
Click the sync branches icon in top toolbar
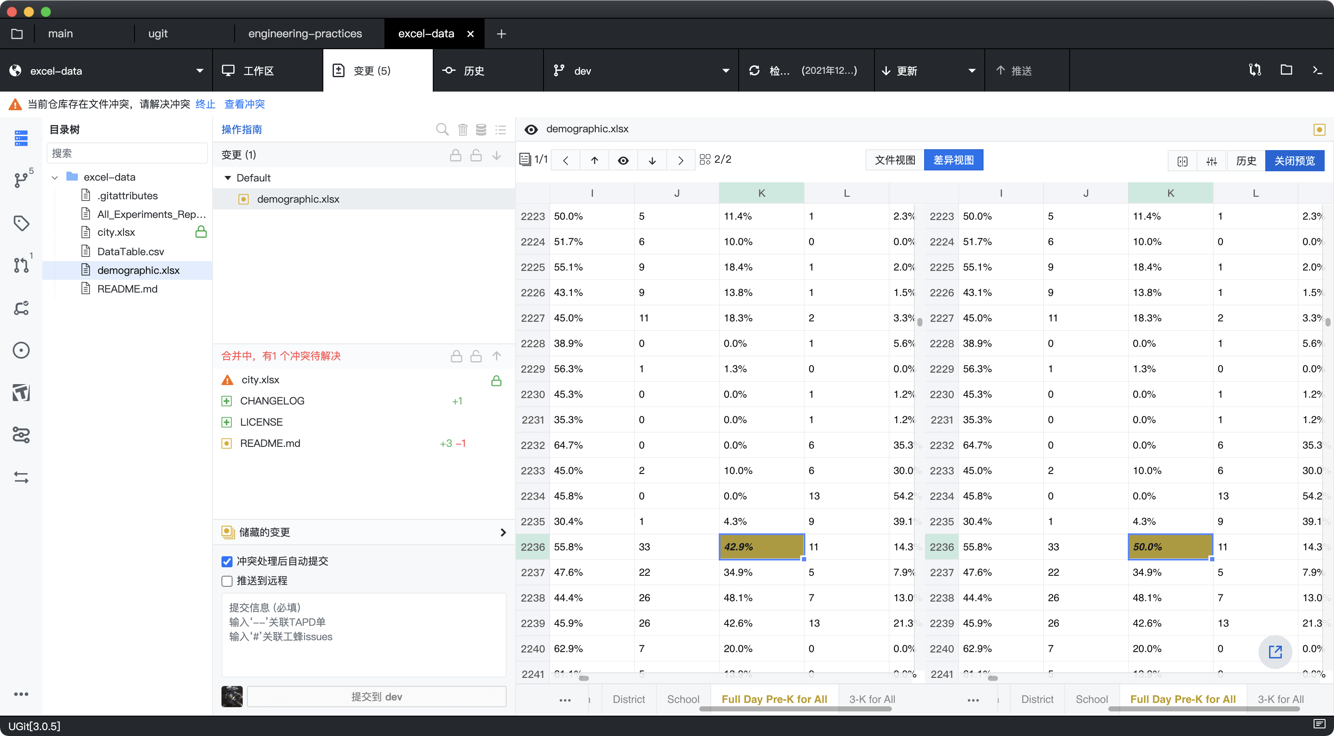(x=1255, y=70)
